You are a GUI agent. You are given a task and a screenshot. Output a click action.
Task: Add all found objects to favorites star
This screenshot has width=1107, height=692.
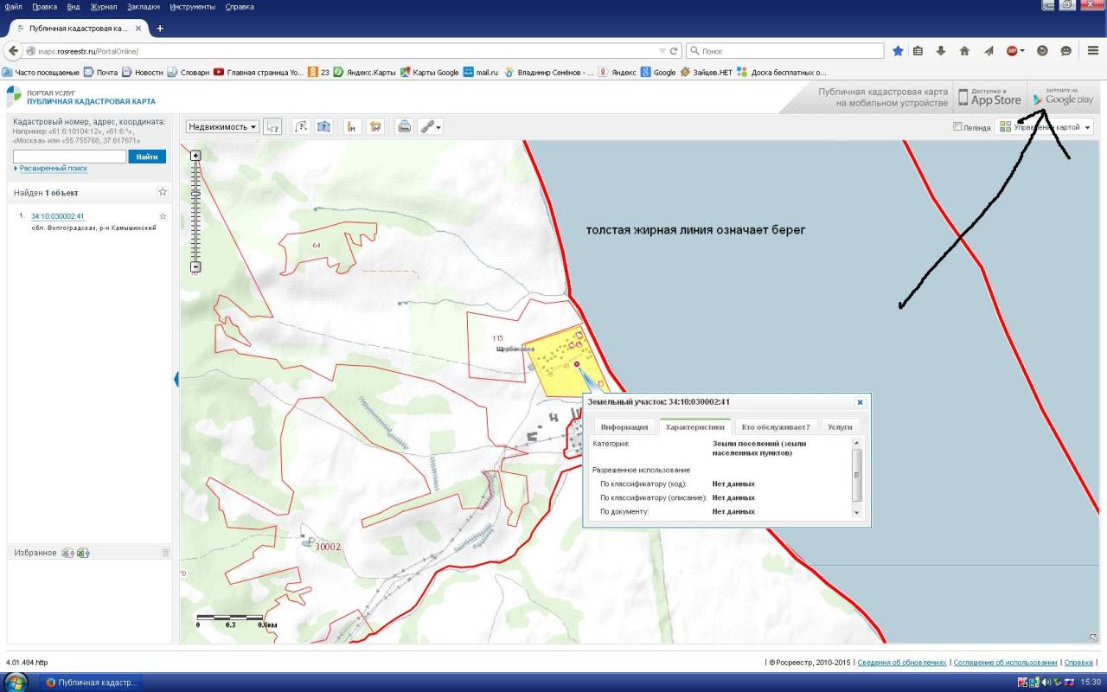tap(163, 192)
